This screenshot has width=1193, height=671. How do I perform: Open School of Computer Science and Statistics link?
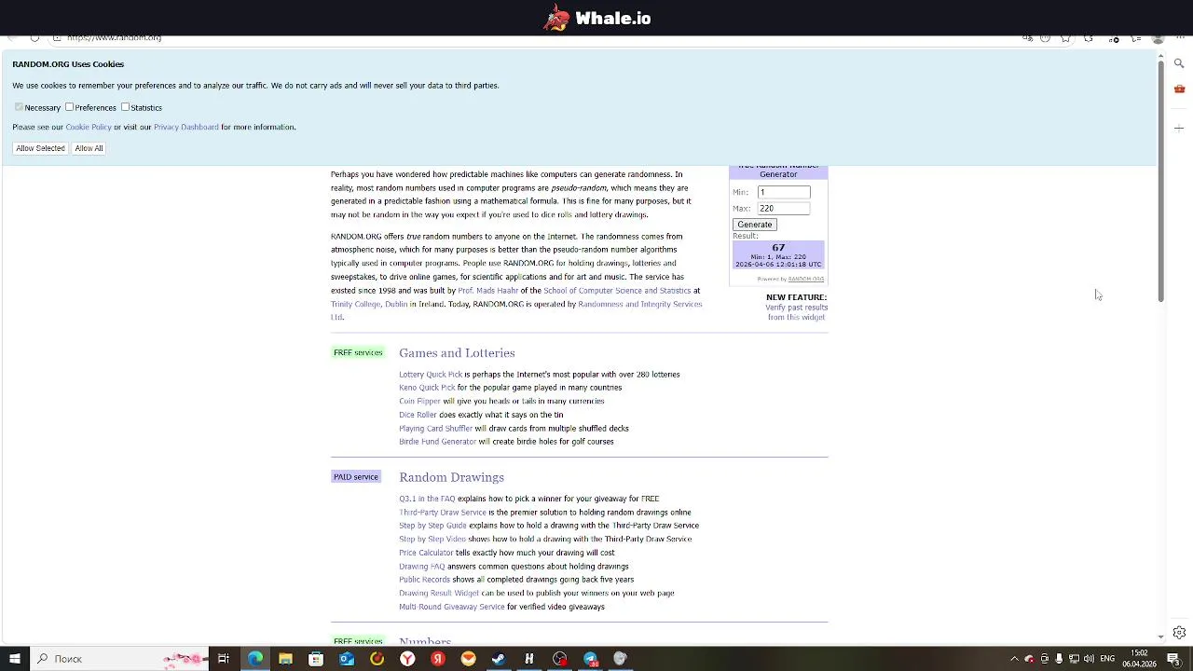click(617, 291)
